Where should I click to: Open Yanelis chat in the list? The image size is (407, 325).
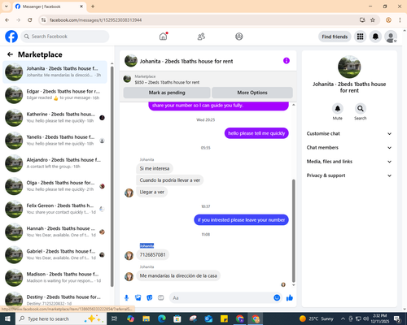tap(55, 141)
